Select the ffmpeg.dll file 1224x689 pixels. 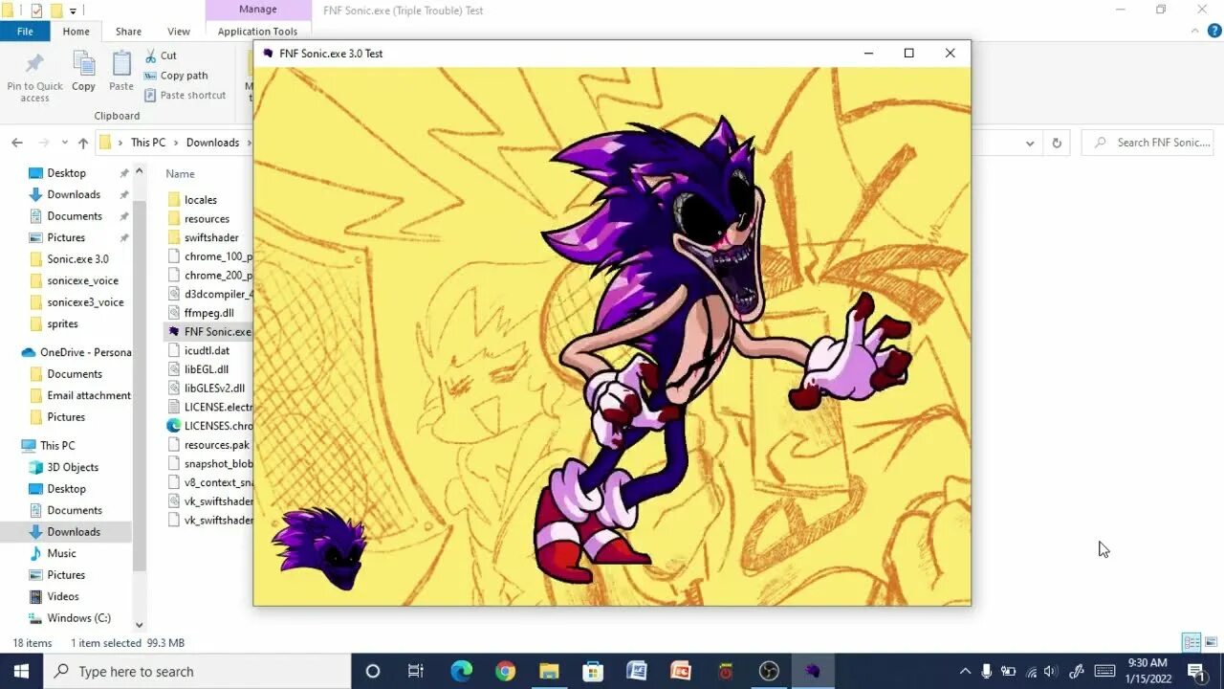(208, 313)
